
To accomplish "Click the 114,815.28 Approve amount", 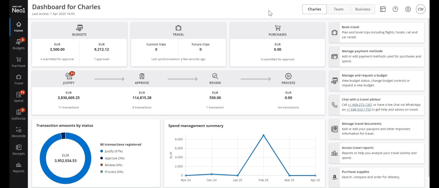I will tap(142, 98).
